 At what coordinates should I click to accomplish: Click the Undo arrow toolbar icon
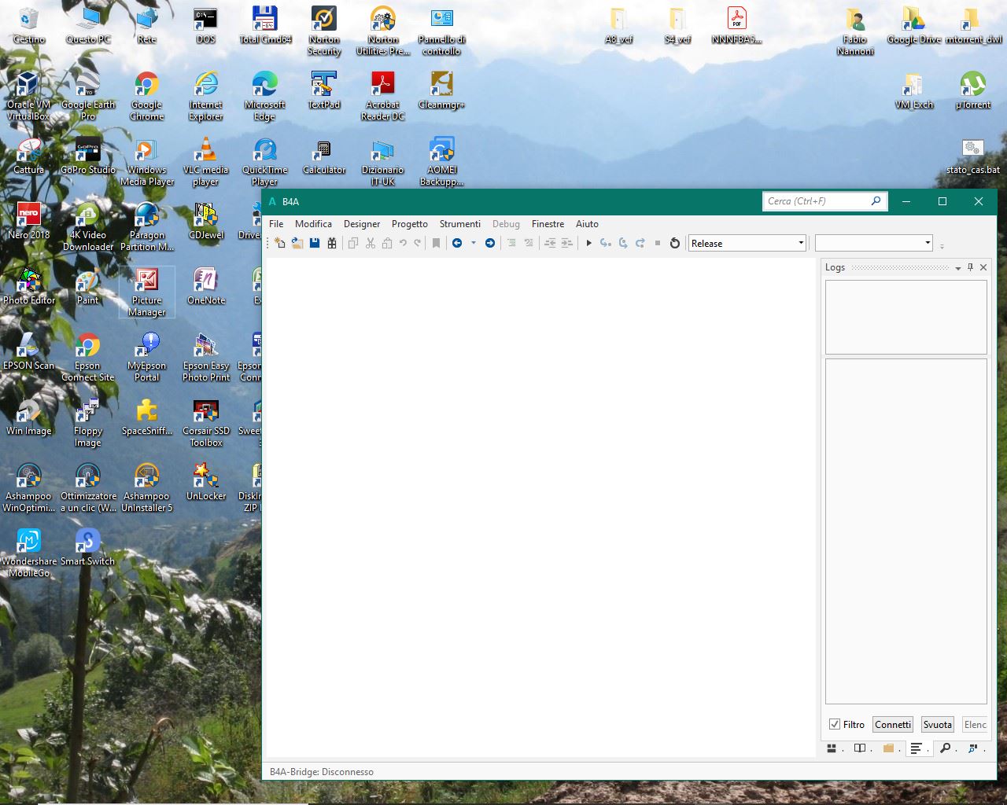[x=403, y=243]
